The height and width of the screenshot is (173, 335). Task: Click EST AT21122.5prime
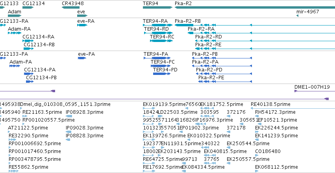[9, 132]
